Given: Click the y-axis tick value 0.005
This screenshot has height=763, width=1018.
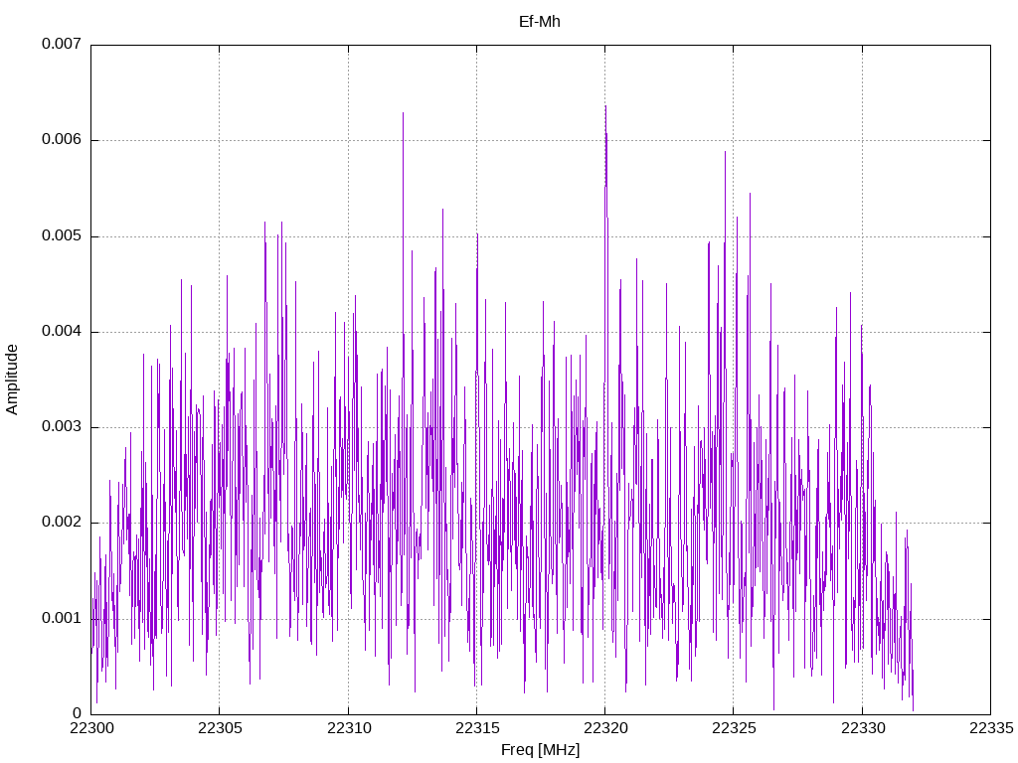Looking at the screenshot, I should (x=62, y=235).
